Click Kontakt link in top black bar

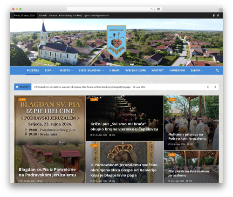(x=43, y=15)
